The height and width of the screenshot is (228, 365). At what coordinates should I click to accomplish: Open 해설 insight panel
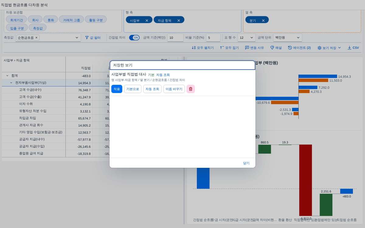(276, 48)
